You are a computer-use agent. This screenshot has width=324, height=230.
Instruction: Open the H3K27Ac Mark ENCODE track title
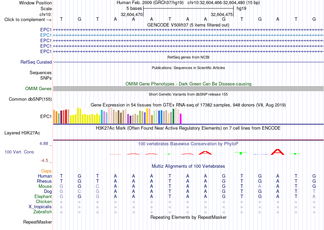(x=188, y=128)
